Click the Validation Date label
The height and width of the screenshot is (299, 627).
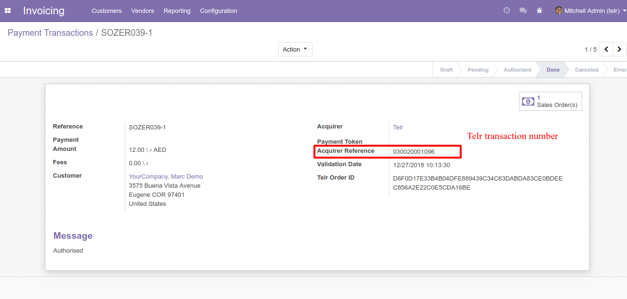click(339, 164)
